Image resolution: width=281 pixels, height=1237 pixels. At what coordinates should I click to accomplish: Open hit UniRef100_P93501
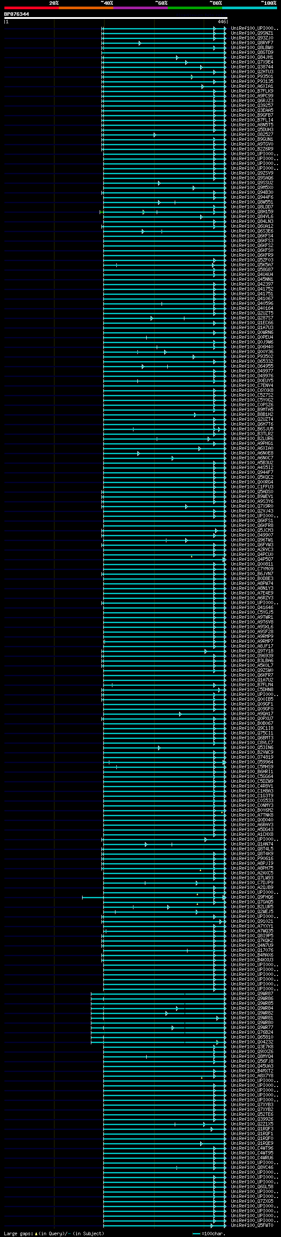[252, 76]
